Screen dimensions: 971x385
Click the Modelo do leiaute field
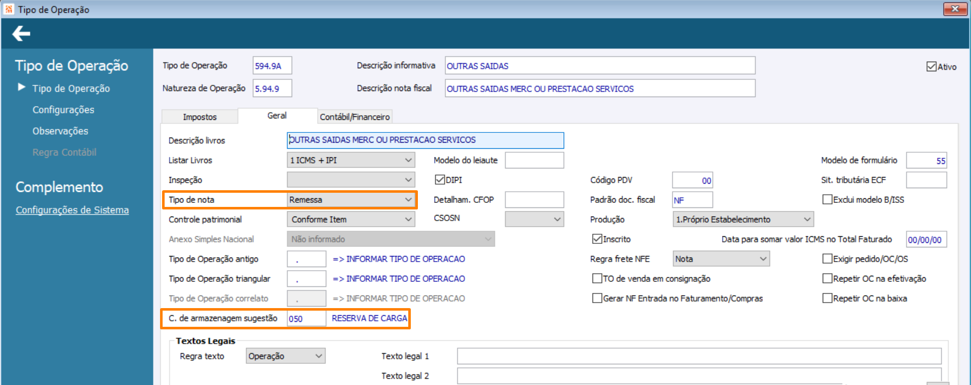[x=534, y=160]
